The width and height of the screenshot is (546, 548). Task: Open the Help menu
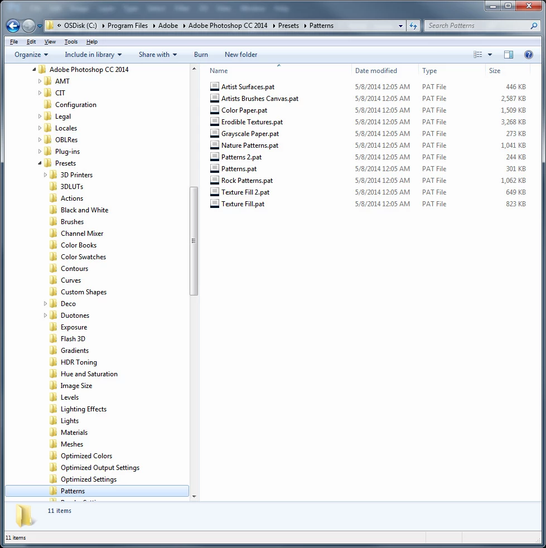point(92,42)
